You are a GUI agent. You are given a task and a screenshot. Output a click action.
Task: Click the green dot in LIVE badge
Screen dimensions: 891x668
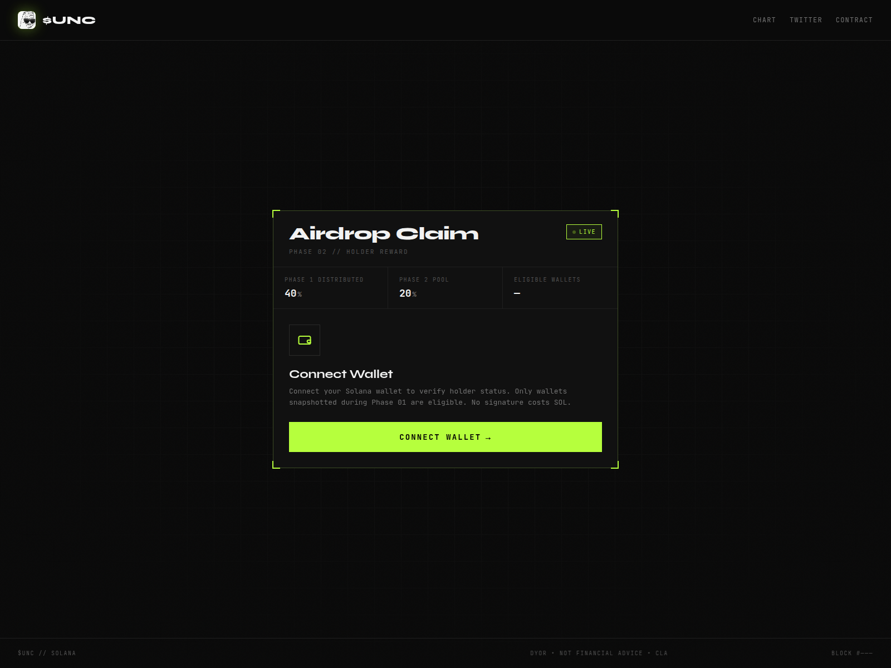coord(574,232)
